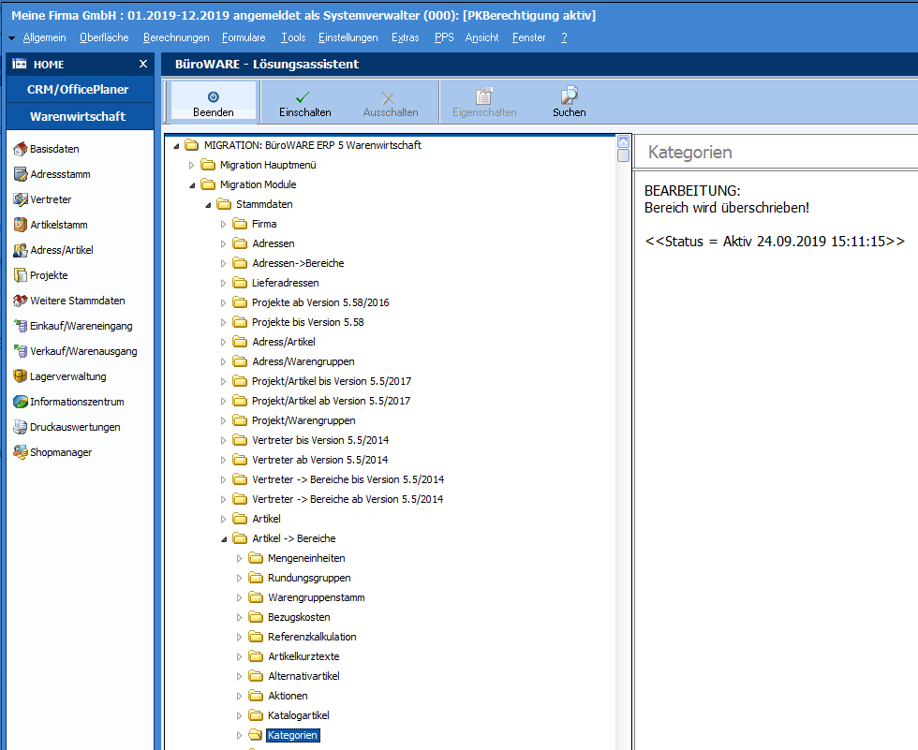Screen dimensions: 918x750
Task: Collapse the Stammdaten tree node
Action: [x=208, y=204]
